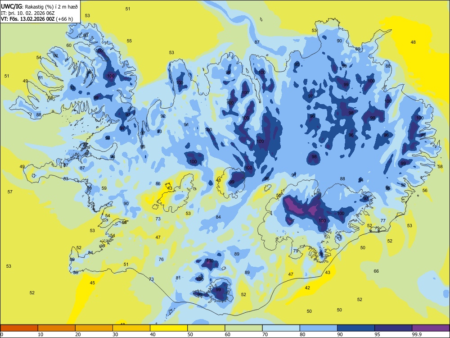Click the dark blue 90–95 legend swatch

point(356,328)
